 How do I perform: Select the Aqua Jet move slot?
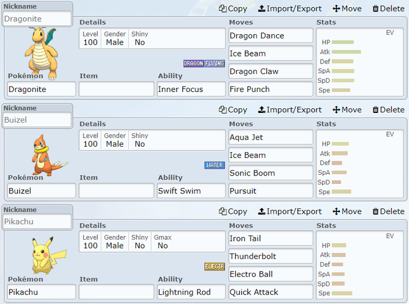click(271, 137)
